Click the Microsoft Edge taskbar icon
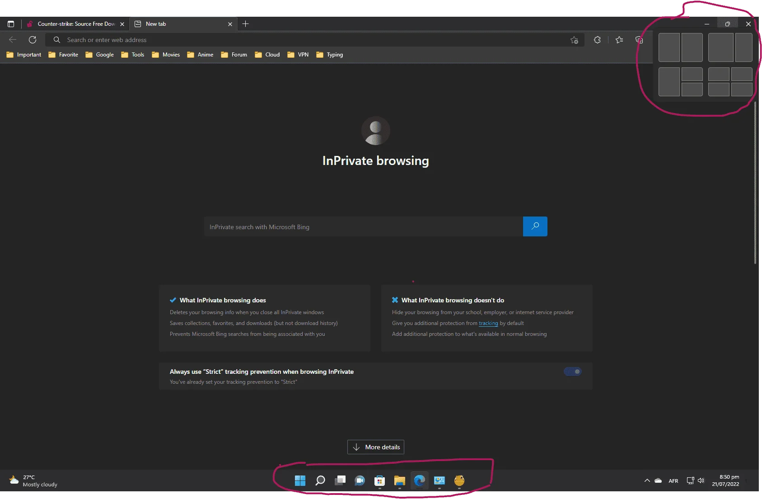Image resolution: width=762 pixels, height=499 pixels. 420,480
